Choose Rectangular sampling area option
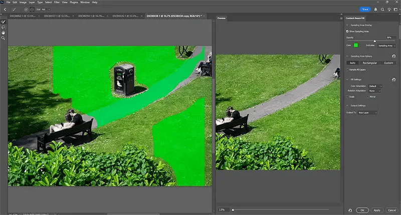Image resolution: width=401 pixels, height=215 pixels. pos(370,63)
